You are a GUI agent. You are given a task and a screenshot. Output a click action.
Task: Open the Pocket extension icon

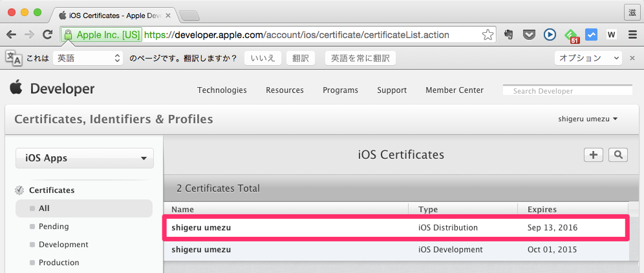529,35
